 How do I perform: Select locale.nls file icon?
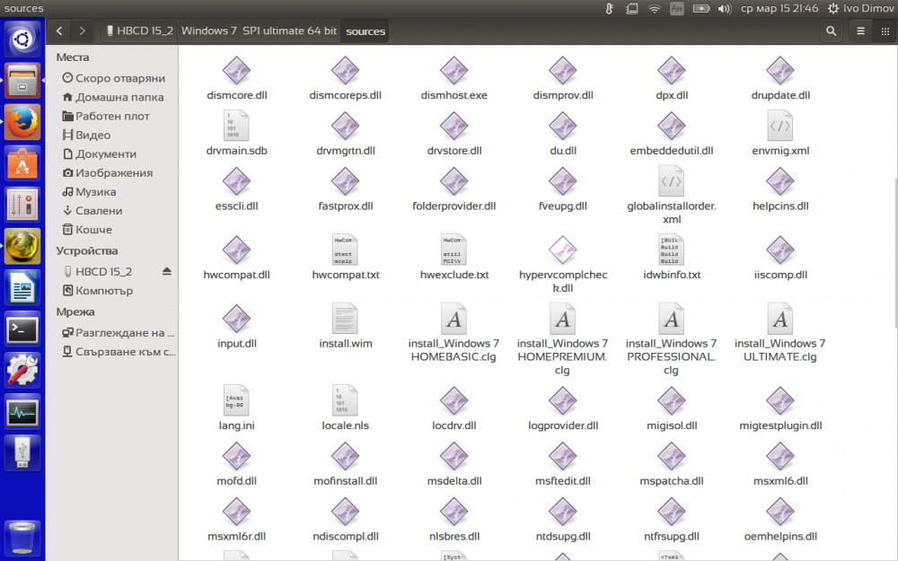click(346, 400)
